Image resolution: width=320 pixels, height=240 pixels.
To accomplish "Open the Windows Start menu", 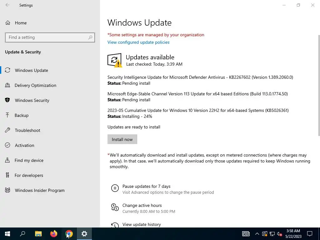I will point(7,234).
